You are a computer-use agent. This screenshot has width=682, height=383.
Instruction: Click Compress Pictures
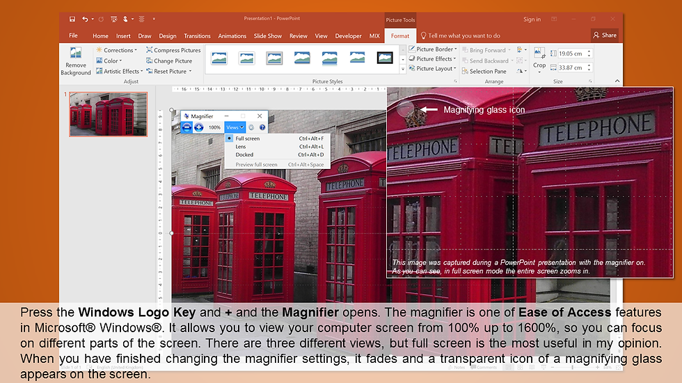click(x=173, y=50)
